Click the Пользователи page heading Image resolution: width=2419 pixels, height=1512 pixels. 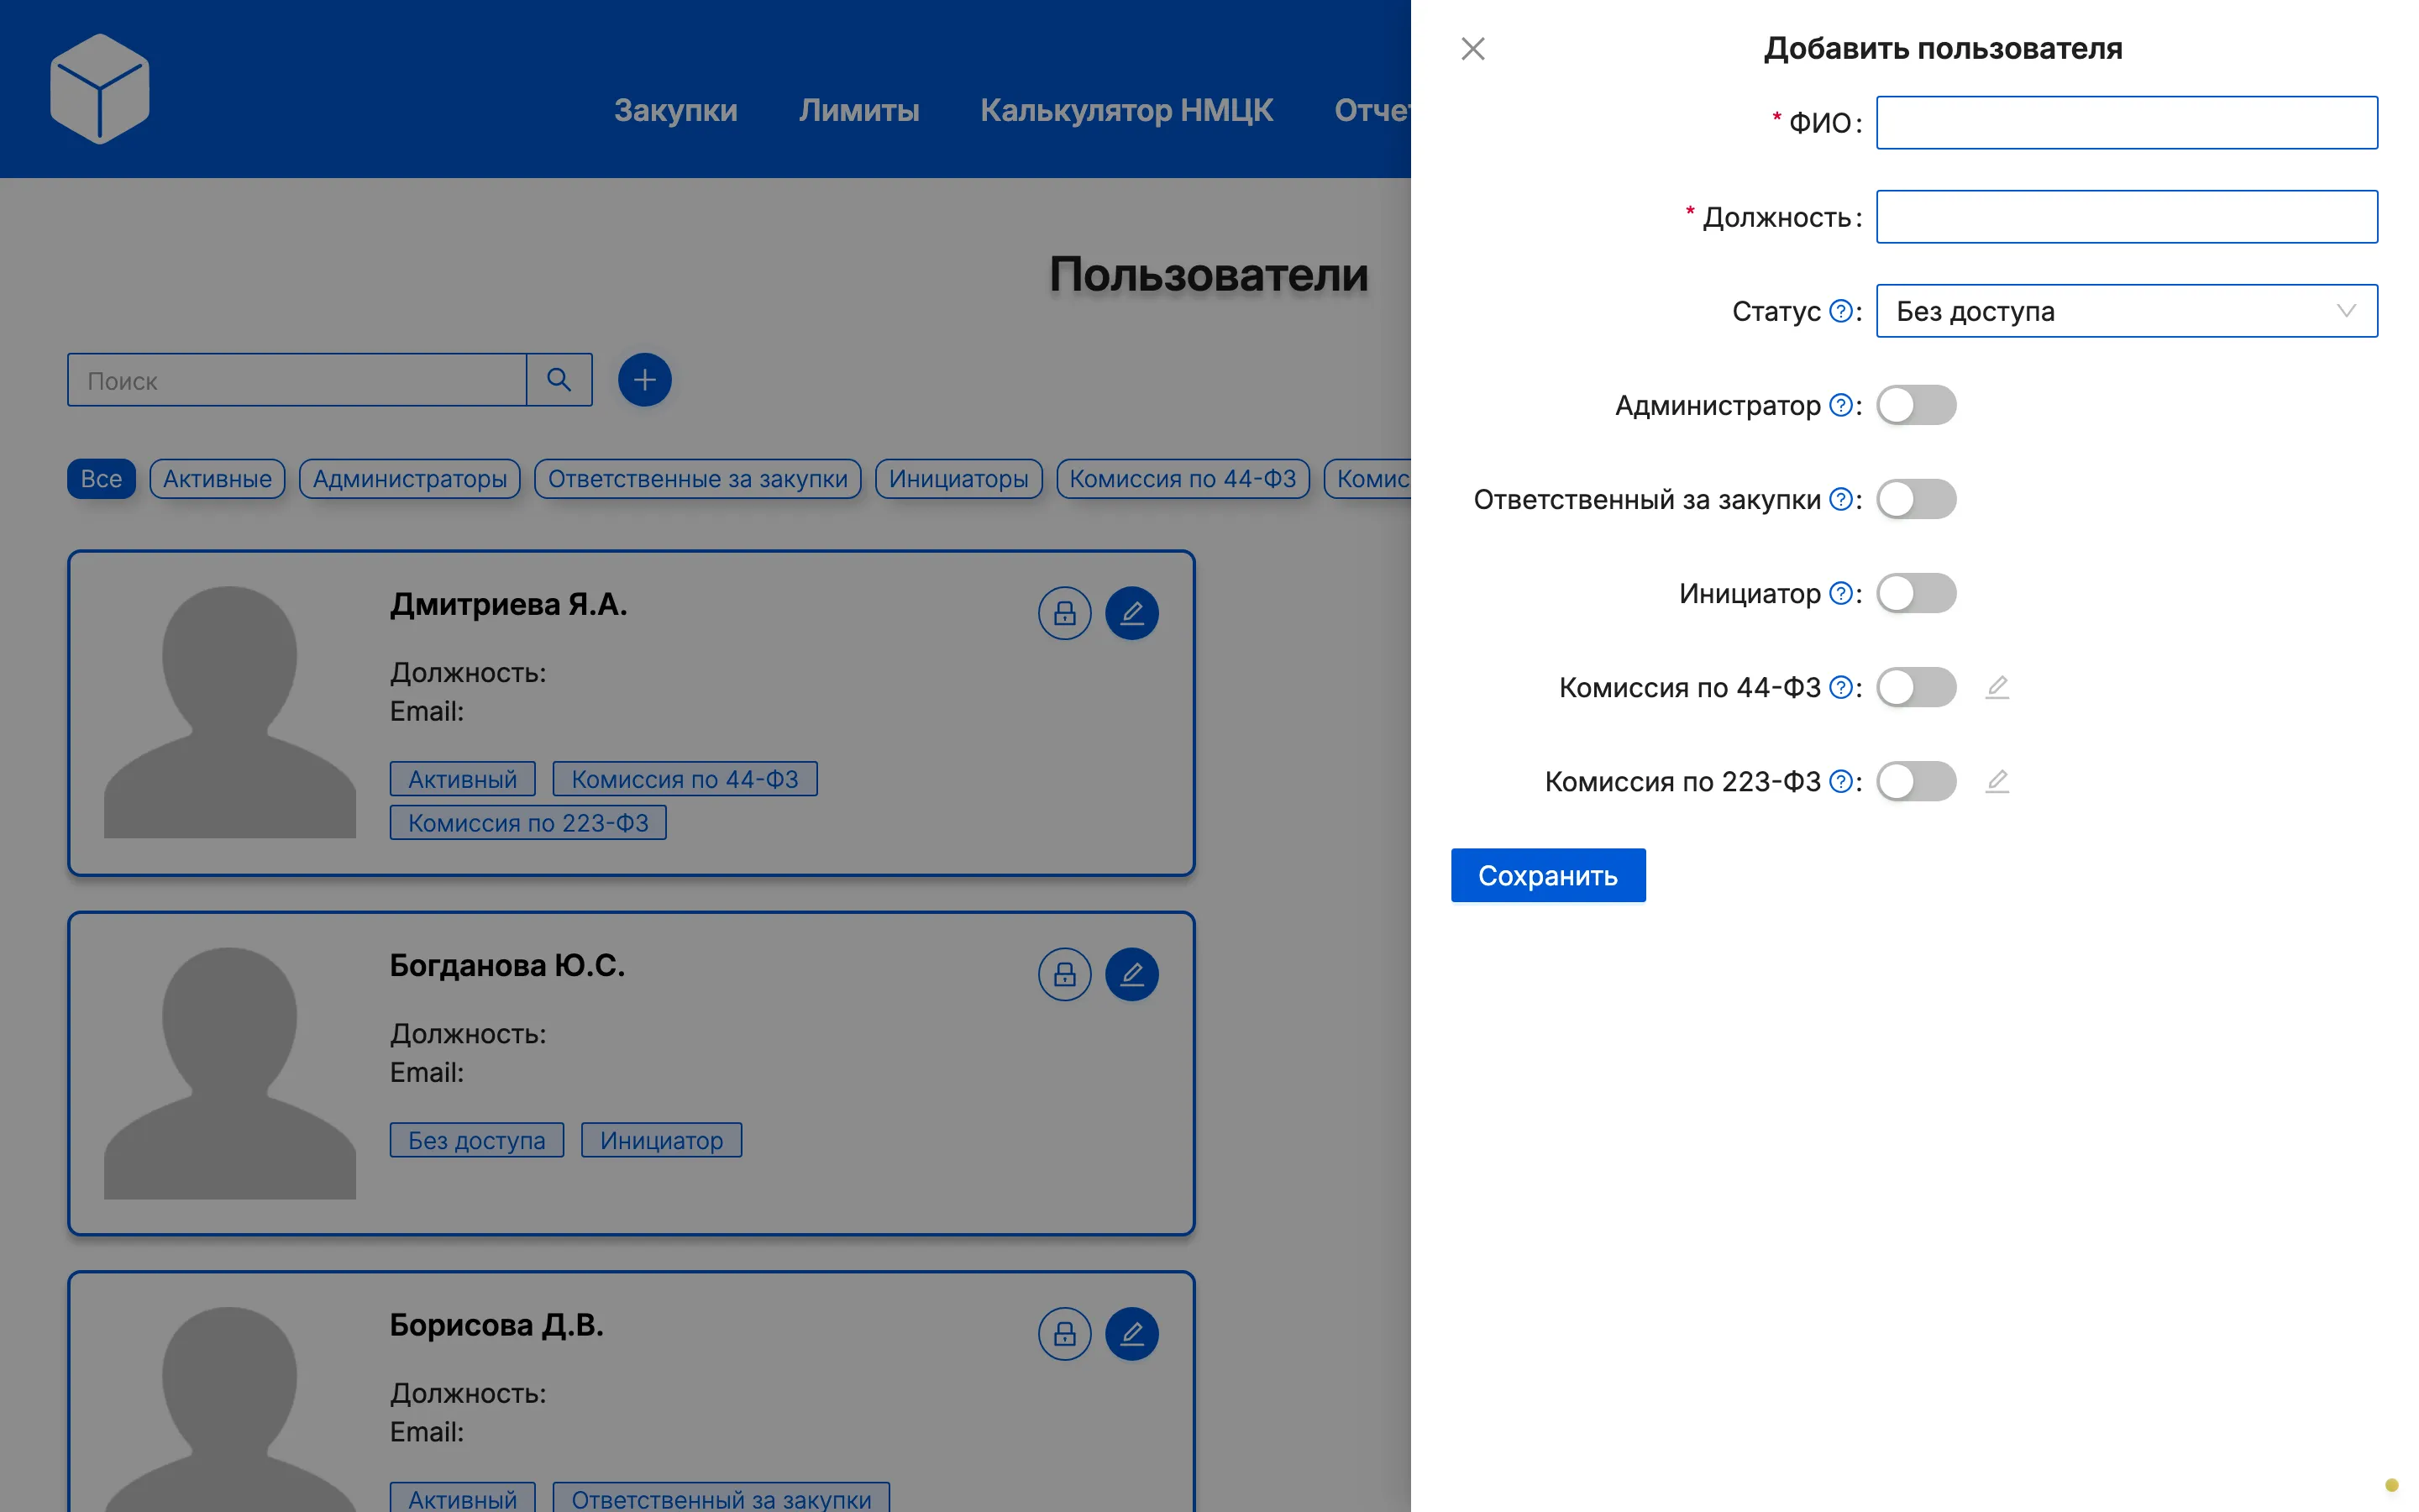point(1209,274)
